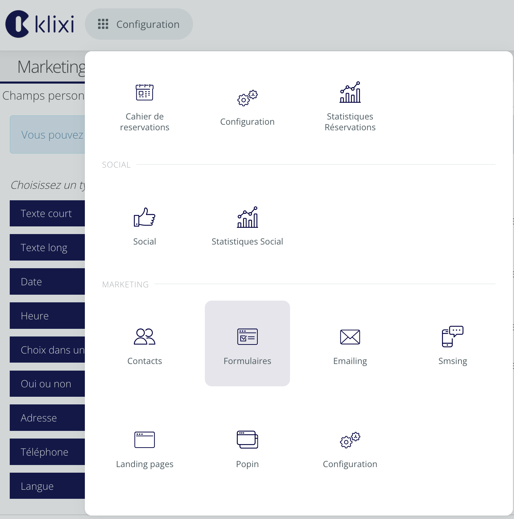
Task: Click the Landing pages label
Action: [x=145, y=464]
